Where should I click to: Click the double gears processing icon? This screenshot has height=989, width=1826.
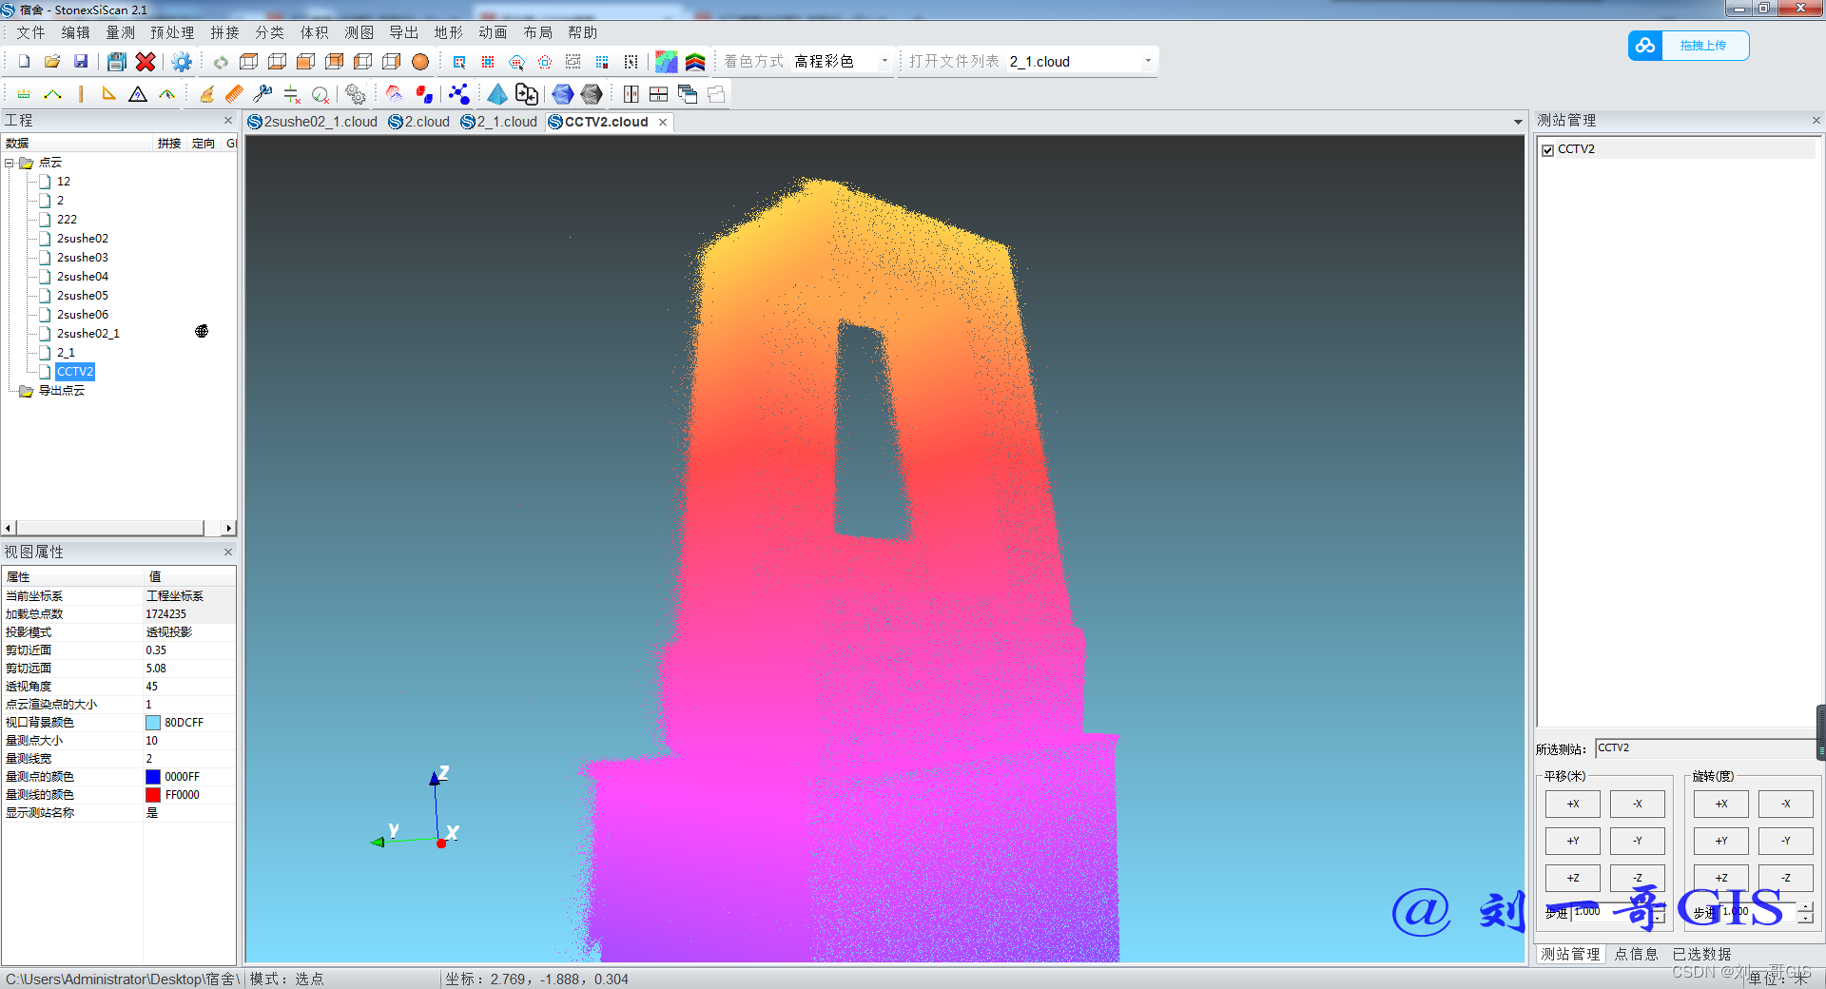355,94
